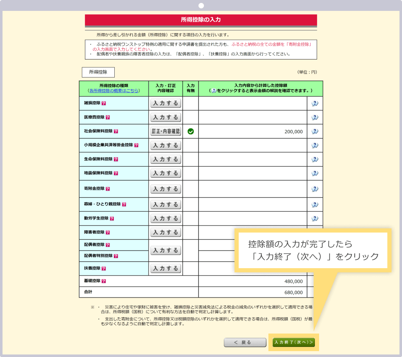The image size is (402, 357).
Task: Show help for 寡婦・ひとり親控除
Action: tap(124, 204)
